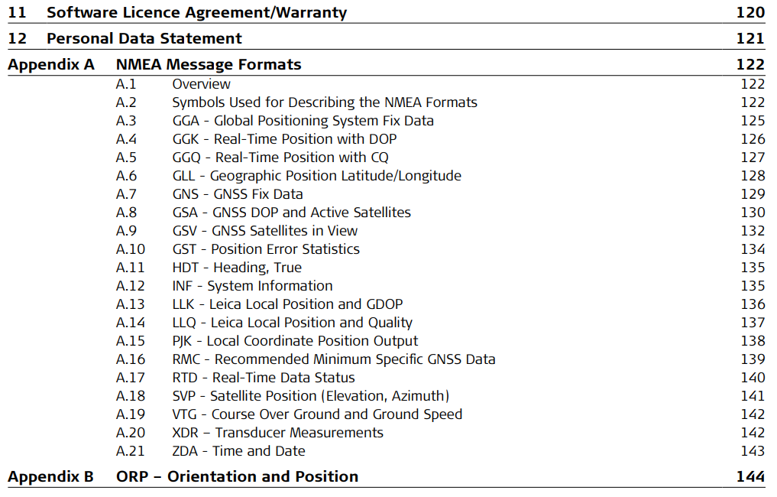Open INF System Information section
Image resolution: width=777 pixels, height=497 pixels.
[x=252, y=286]
